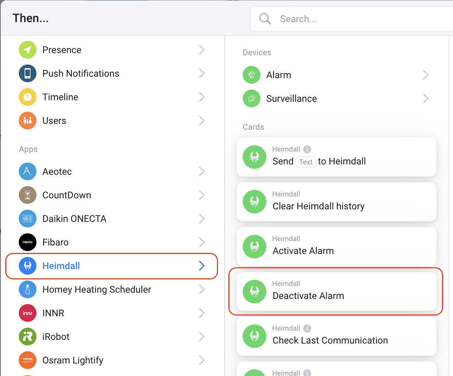Viewport: 453px width, 376px height.
Task: Expand the Timeline chevron
Action: click(201, 97)
